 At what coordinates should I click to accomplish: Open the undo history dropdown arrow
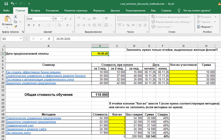tap(16, 3)
